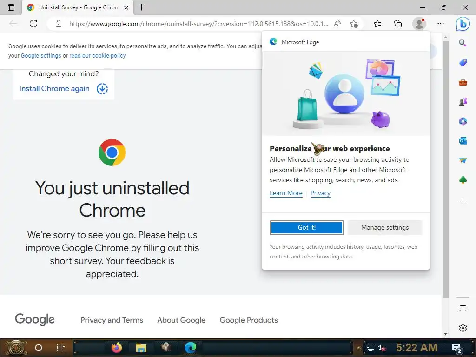
Task: Click the 5:22 AM clock
Action: pos(417,348)
